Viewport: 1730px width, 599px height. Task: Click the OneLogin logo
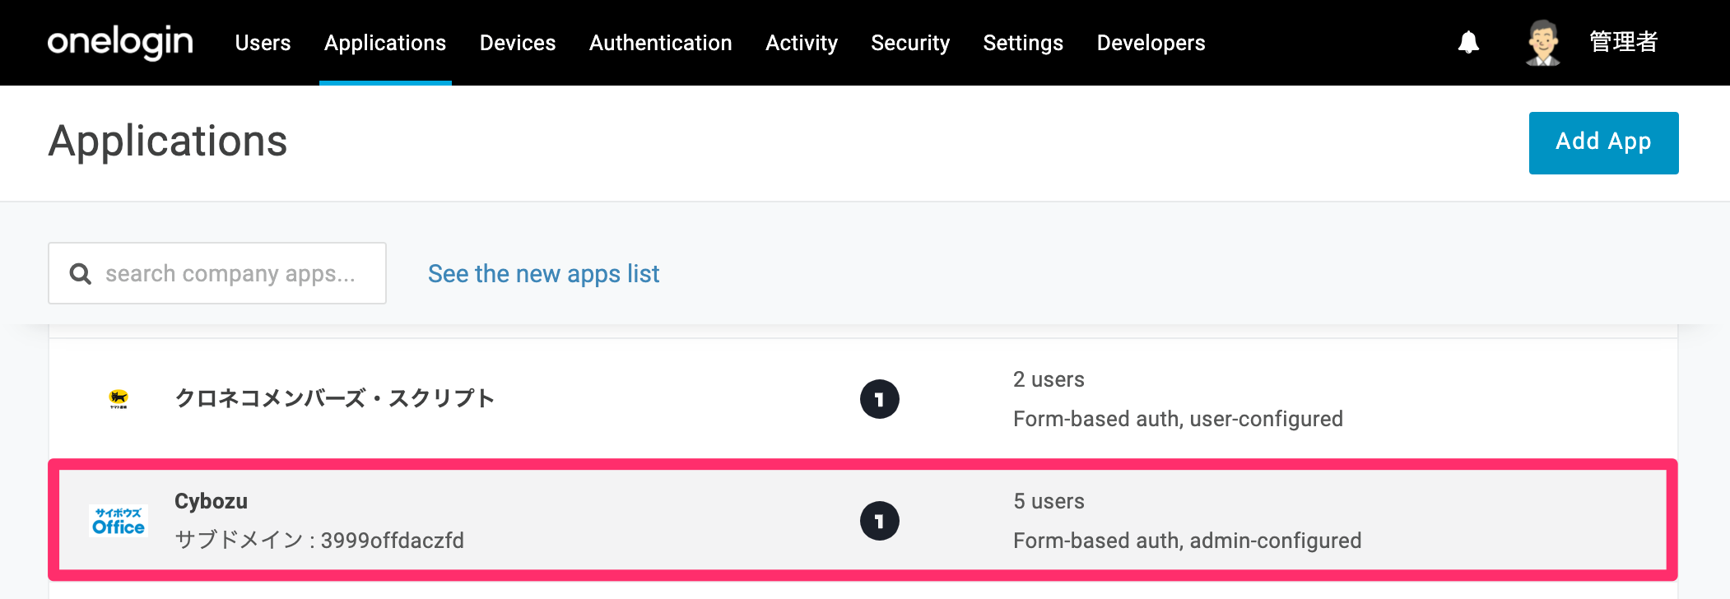click(120, 41)
